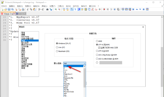Viewport: 164px width, 97px height.
Task: Pick Objective-C from the language dropdown list
Action: point(73,74)
